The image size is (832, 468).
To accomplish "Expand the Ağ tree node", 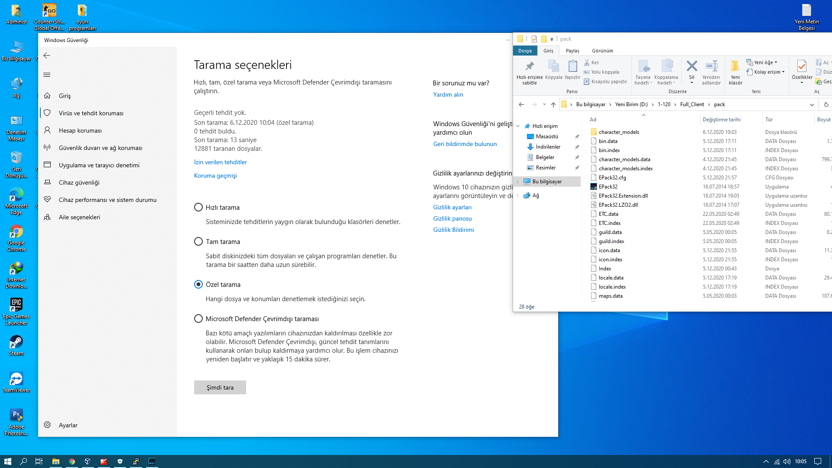I will point(518,195).
